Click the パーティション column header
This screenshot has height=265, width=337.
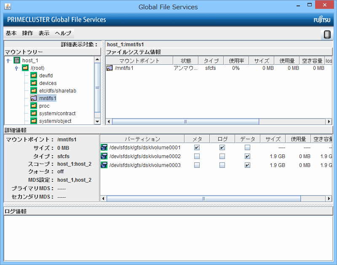coord(142,139)
